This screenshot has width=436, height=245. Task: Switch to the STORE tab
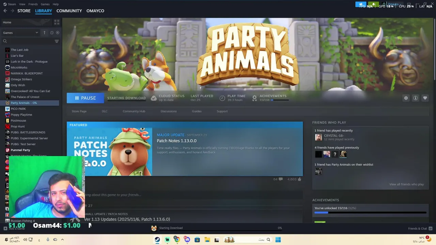tap(24, 11)
